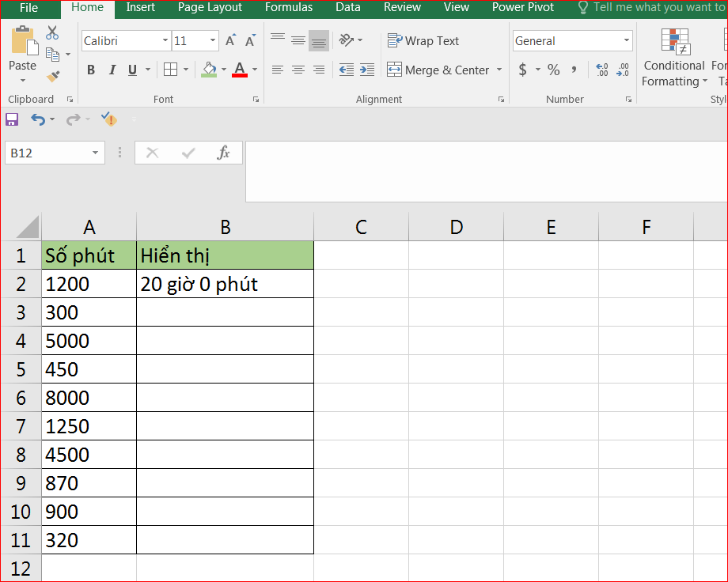Open the underline style arrow
728x582 pixels.
148,70
